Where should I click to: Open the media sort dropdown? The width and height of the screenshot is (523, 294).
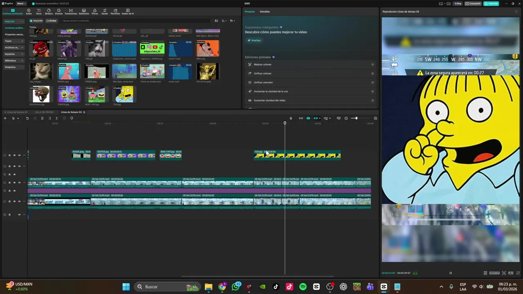click(x=224, y=21)
